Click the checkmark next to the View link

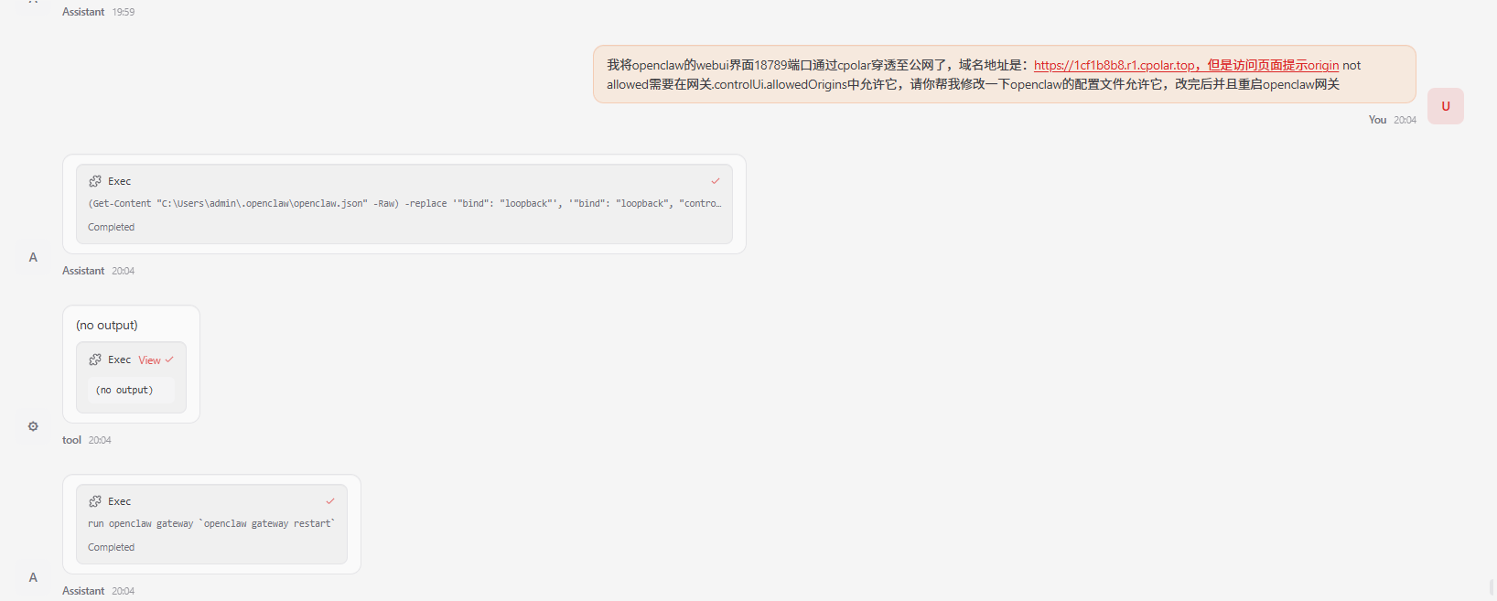click(169, 360)
